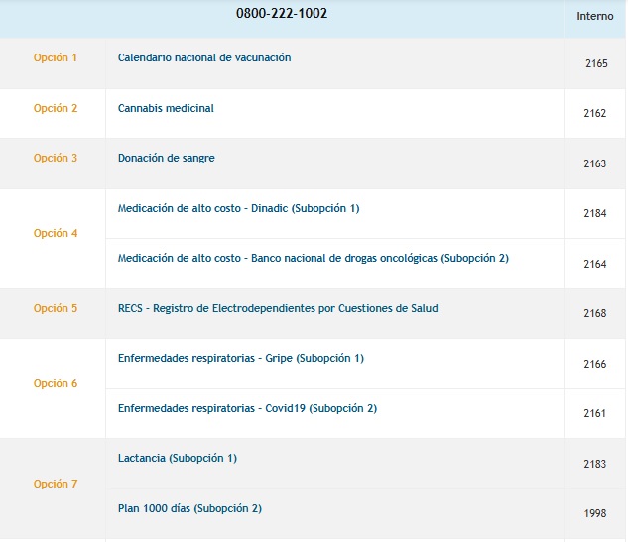
Task: Open Enfermedades respiratorias - Gripe link
Action: pyautogui.click(x=241, y=358)
